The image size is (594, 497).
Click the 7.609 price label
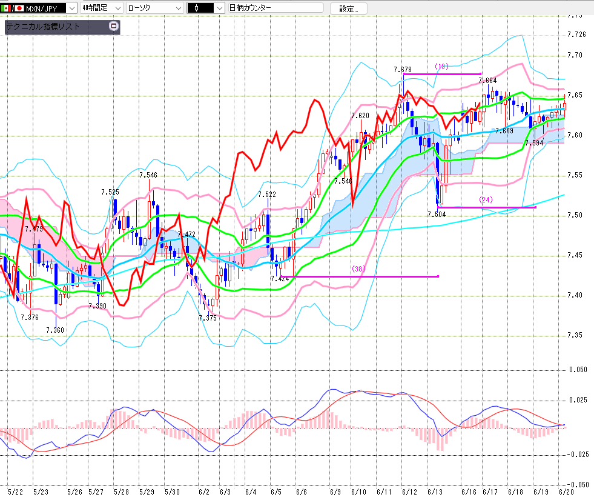coord(504,131)
